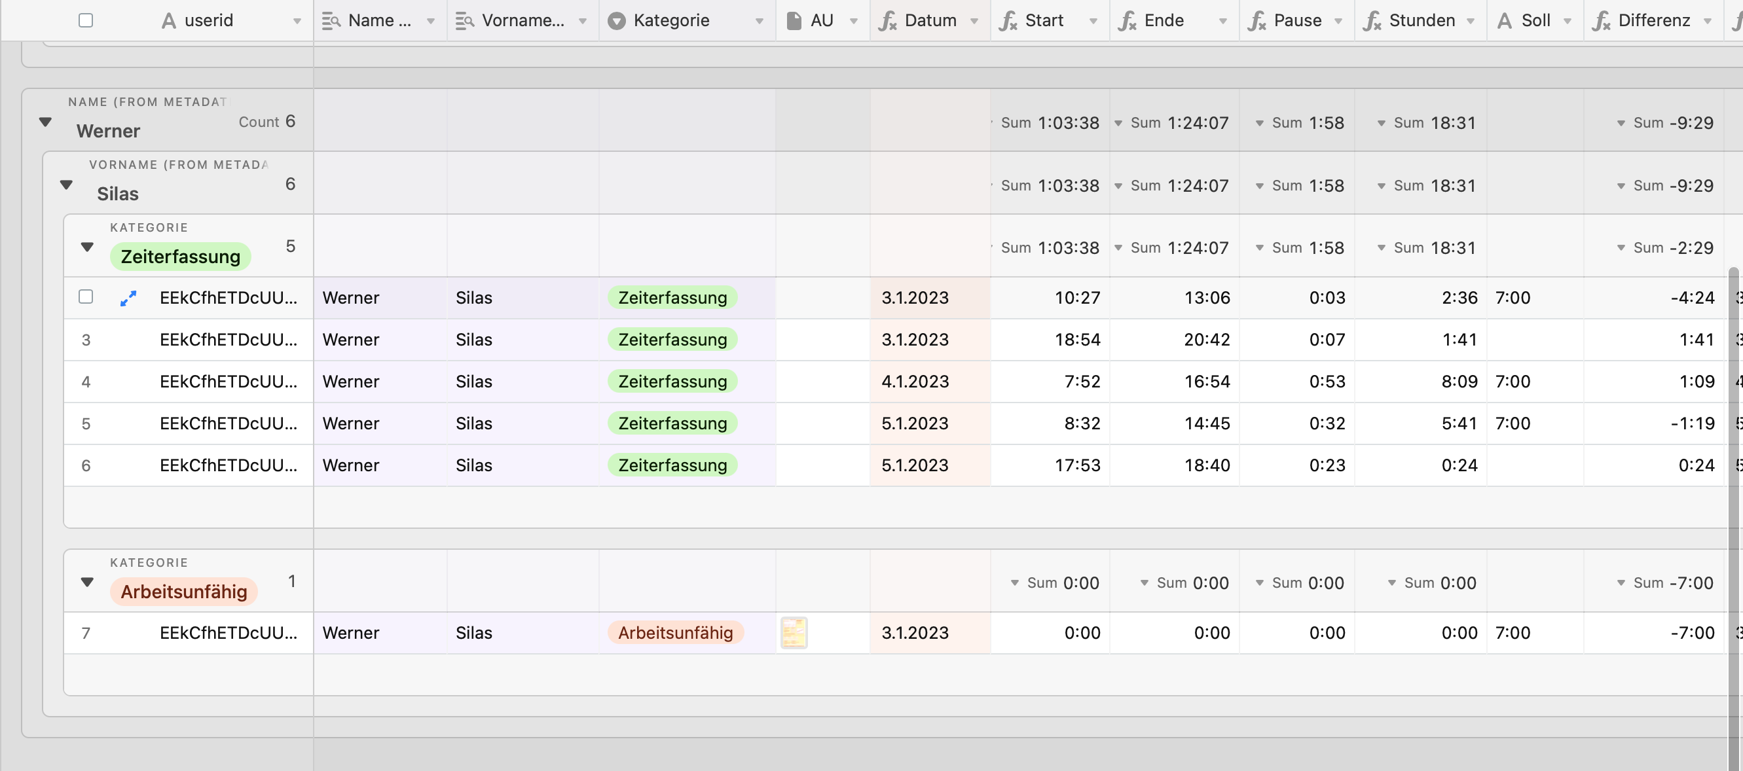The width and height of the screenshot is (1743, 771).
Task: Open the userid column dropdown arrow
Action: (x=297, y=21)
